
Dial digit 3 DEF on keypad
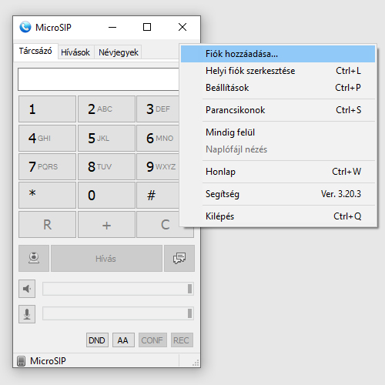[x=158, y=109]
